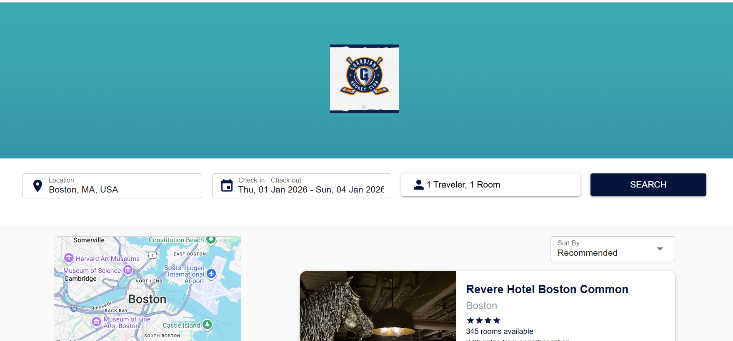Screen dimensions: 733x341
Task: Click the NORTH END map label
Action: click(x=149, y=281)
